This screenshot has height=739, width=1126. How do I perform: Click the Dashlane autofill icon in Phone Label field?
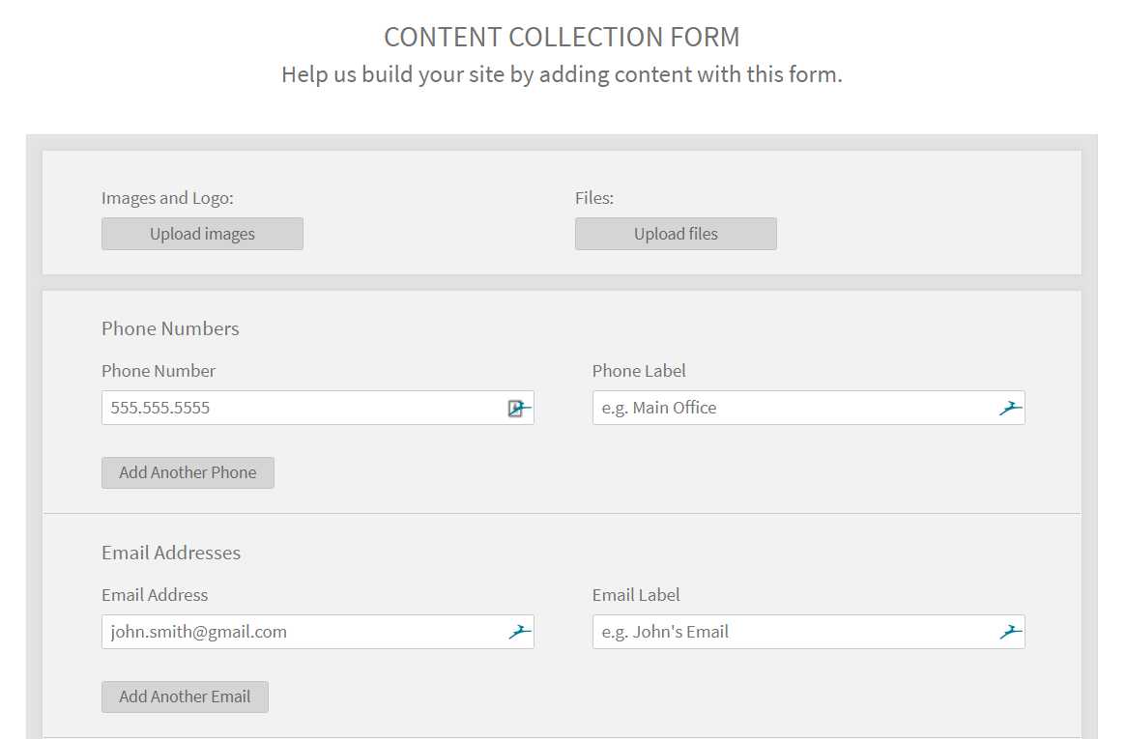click(1010, 409)
